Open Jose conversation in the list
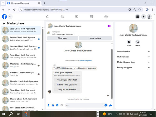This screenshot has height=117, width=156. coord(21,30)
